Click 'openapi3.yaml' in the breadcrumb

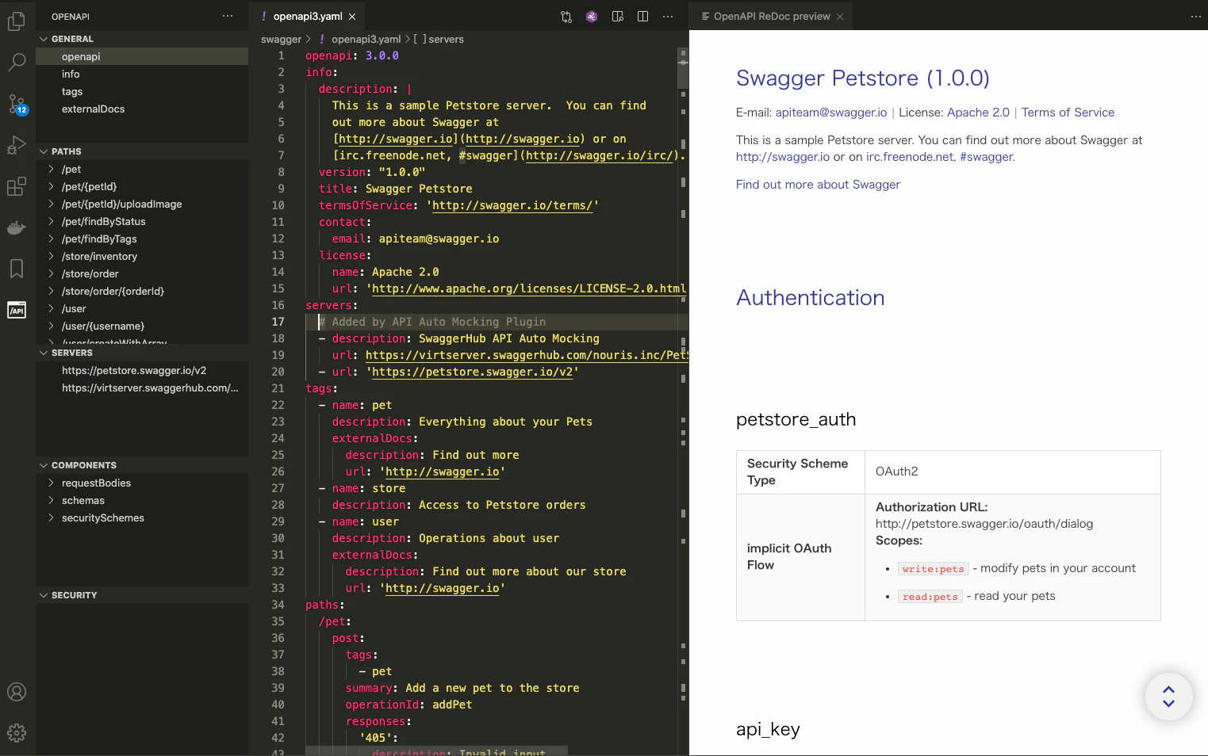tap(366, 39)
